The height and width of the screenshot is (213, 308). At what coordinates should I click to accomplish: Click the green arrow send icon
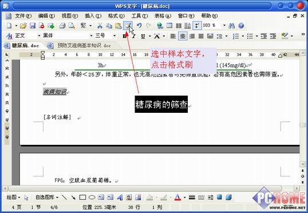tap(51, 26)
